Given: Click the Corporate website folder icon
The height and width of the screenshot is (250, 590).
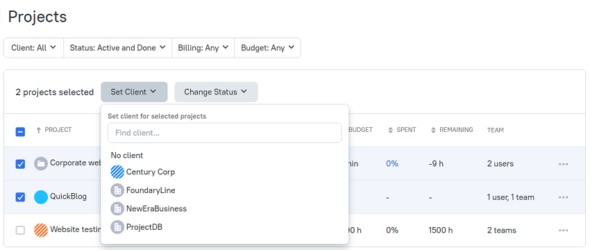Looking at the screenshot, I should tap(41, 164).
